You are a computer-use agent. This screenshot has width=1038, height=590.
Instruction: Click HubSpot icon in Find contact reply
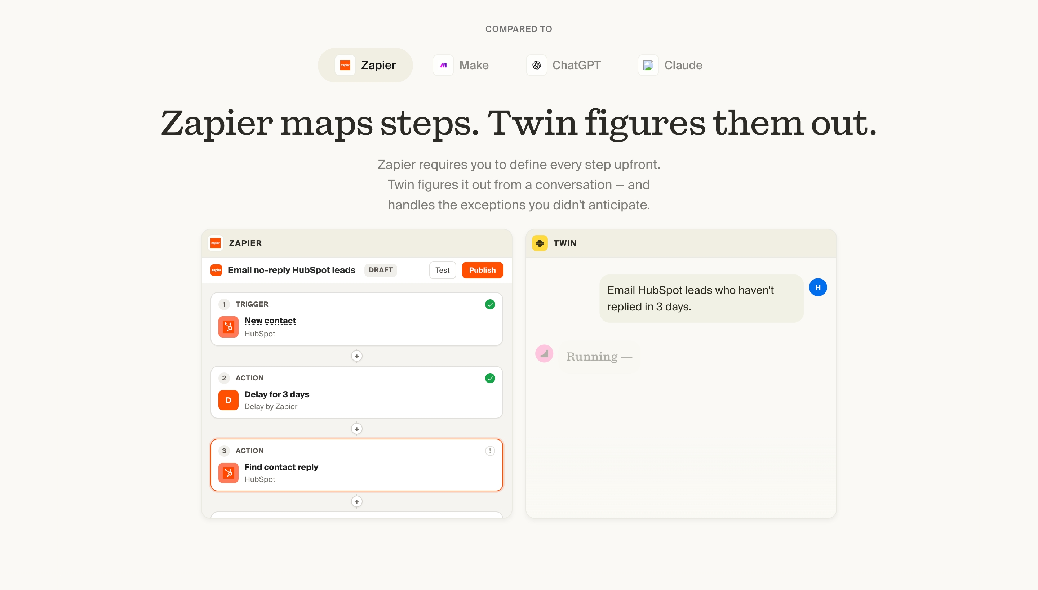[228, 473]
